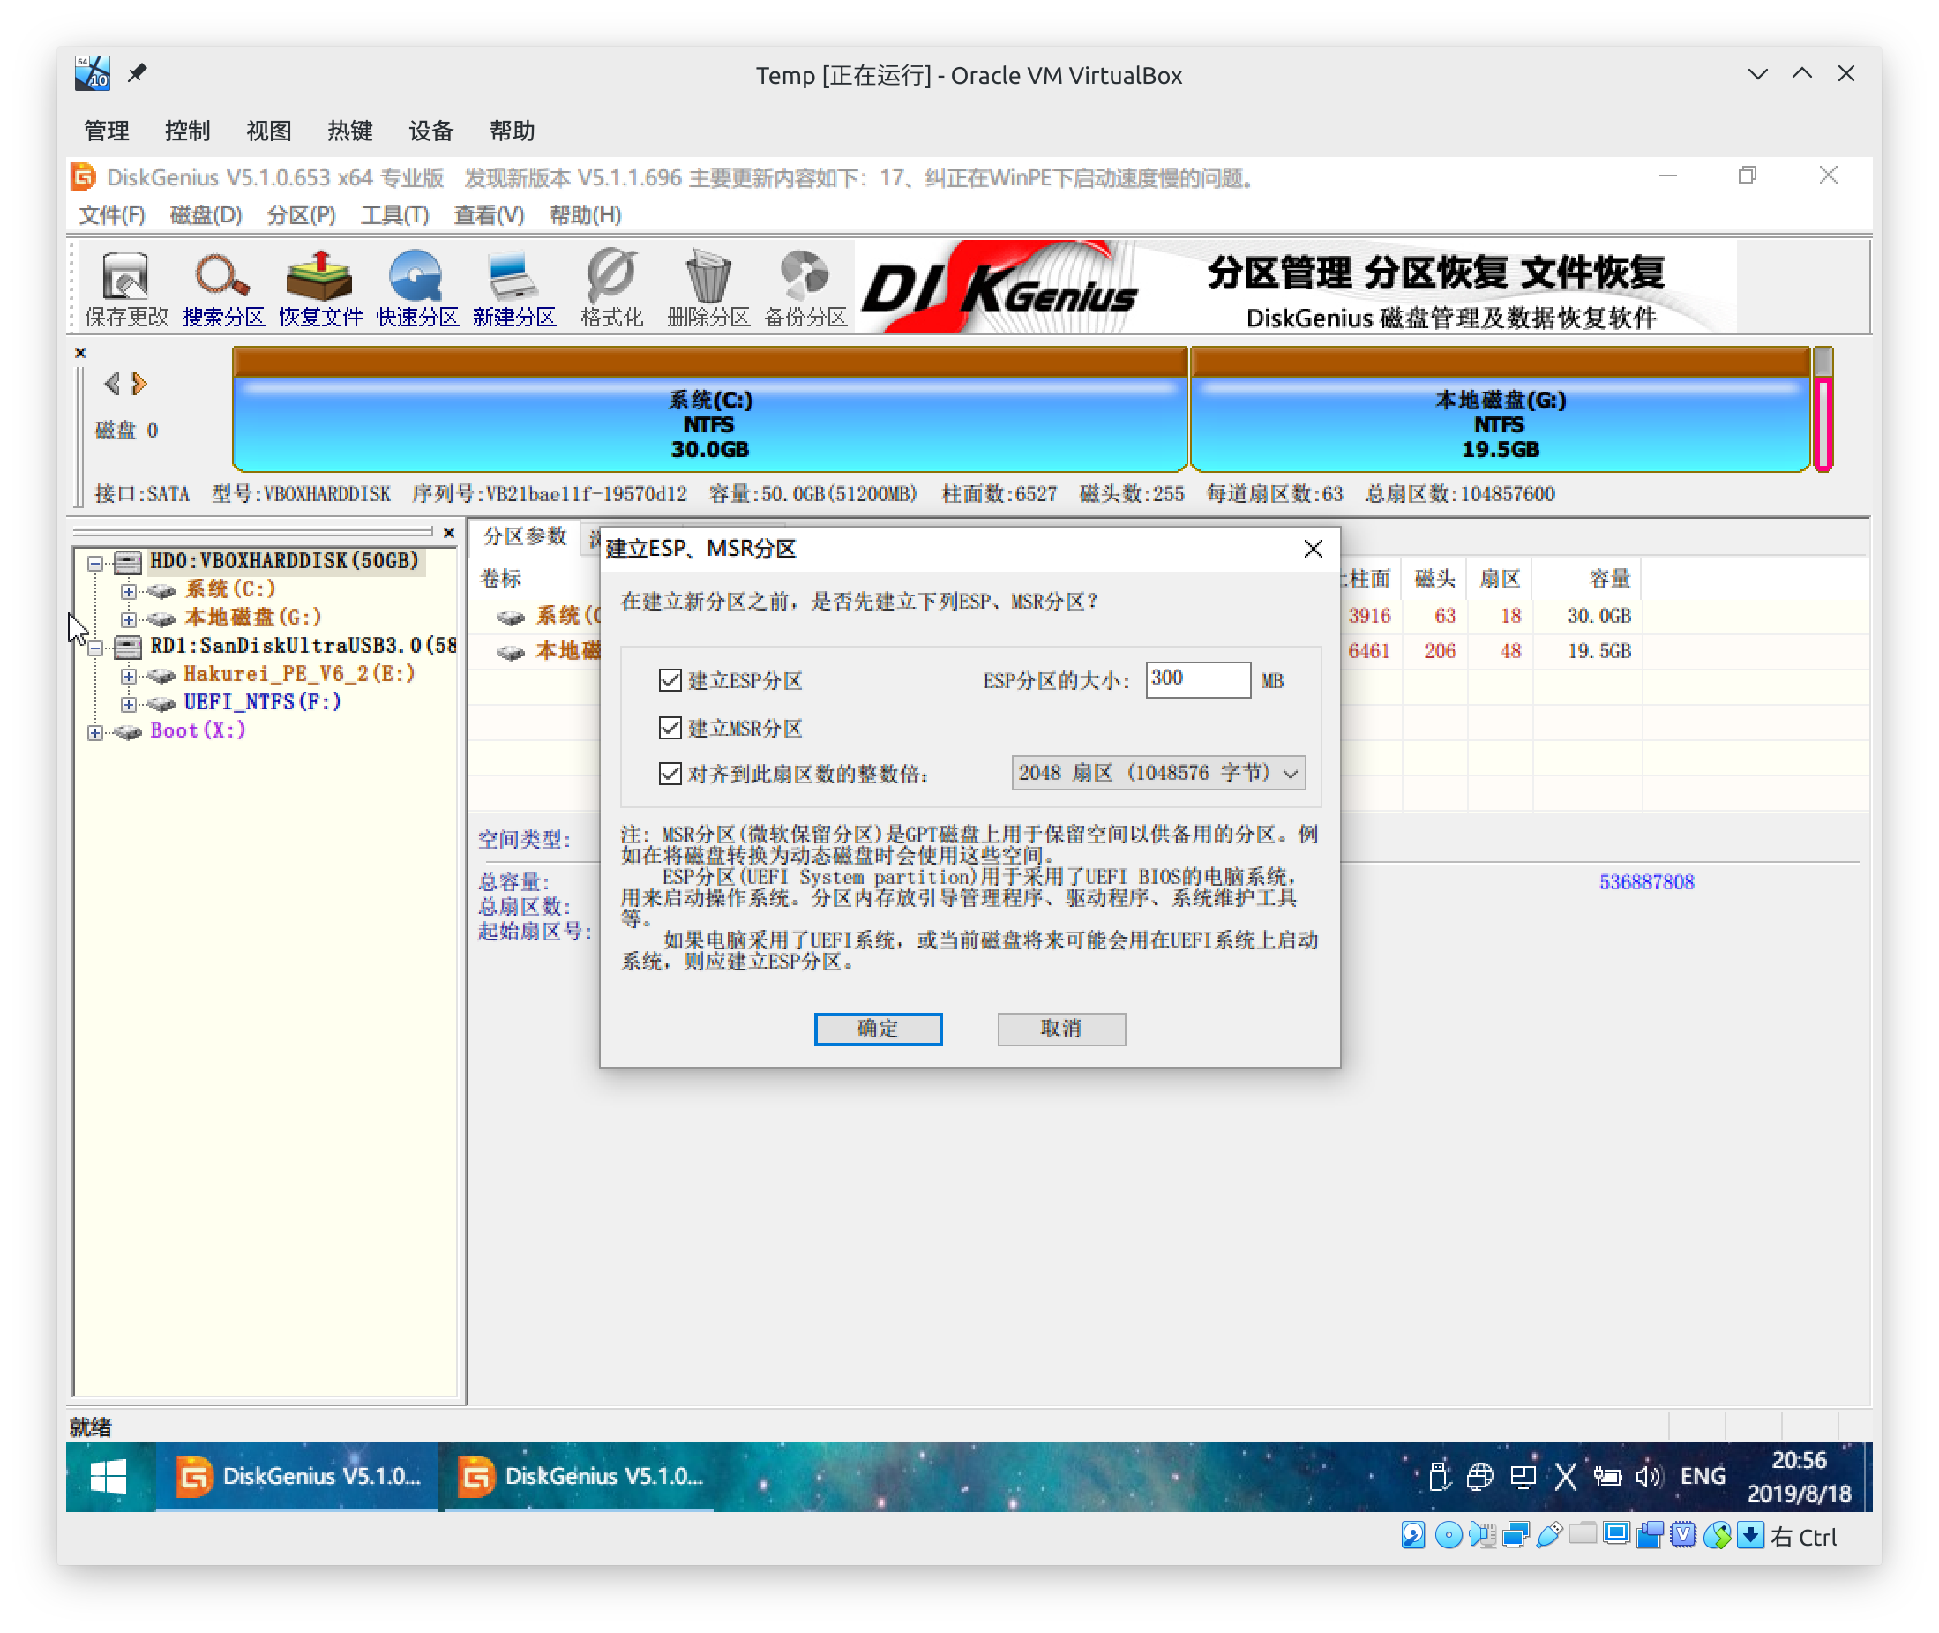The width and height of the screenshot is (1939, 1633).
Task: Click the VirtualBox pin icon in title bar
Action: (x=137, y=73)
